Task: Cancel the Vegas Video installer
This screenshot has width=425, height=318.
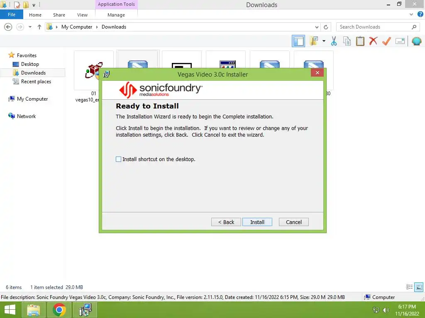Action: pos(293,222)
